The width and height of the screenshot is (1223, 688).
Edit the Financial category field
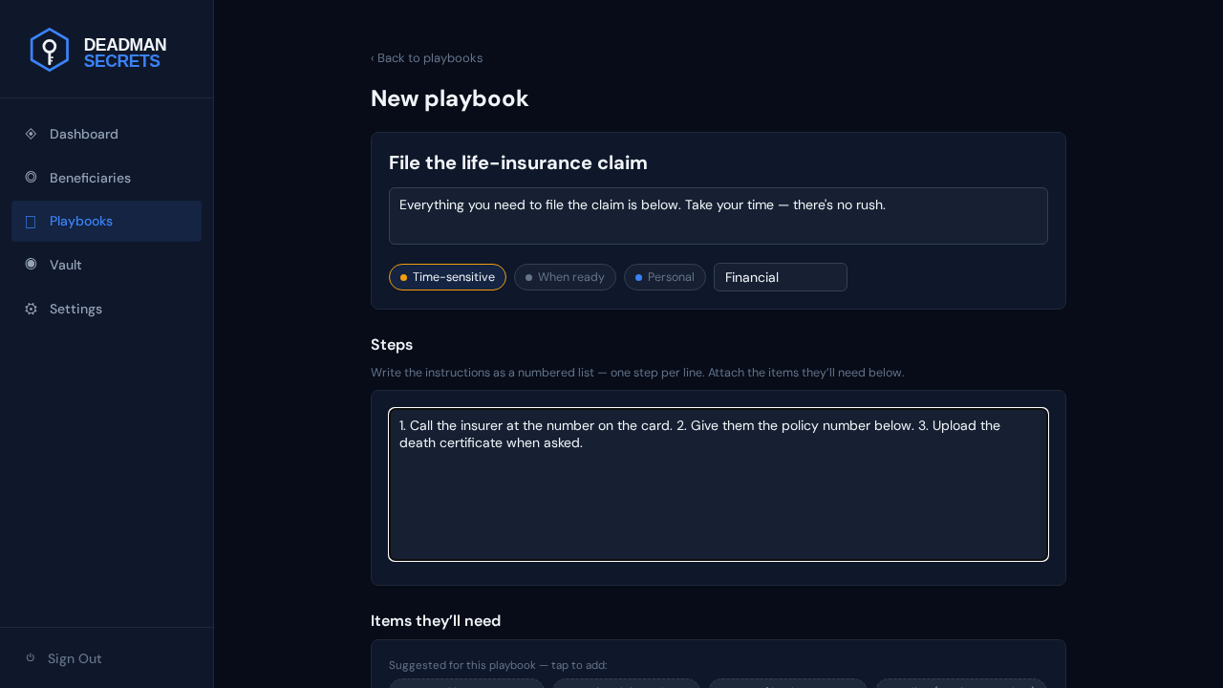(x=781, y=277)
